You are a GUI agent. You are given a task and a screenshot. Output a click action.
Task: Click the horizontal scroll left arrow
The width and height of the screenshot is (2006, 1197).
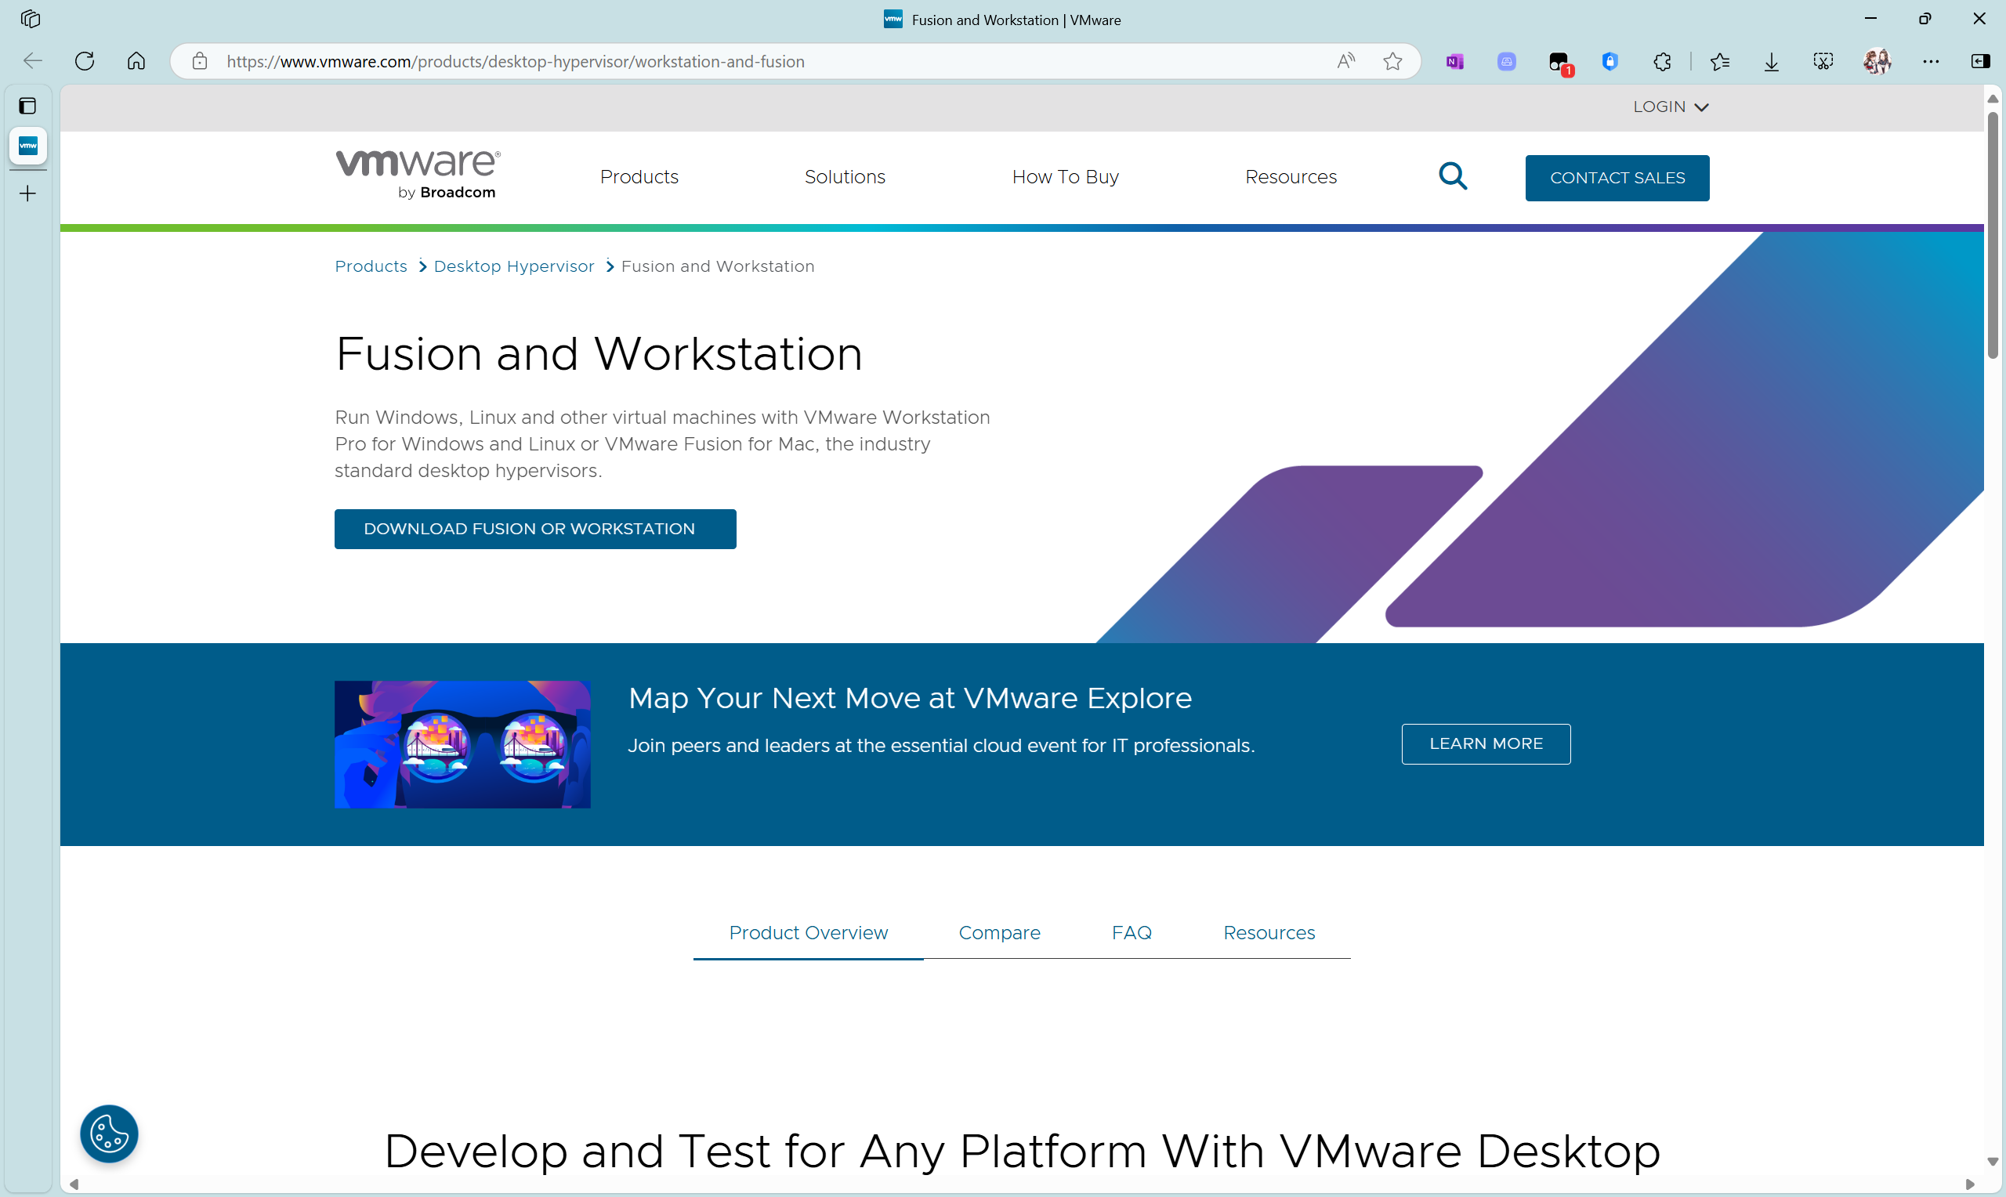[74, 1184]
